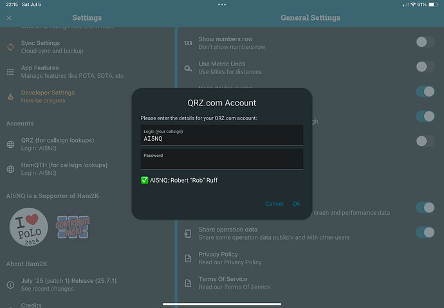Open HamQTH callsign lookups account
This screenshot has width=444, height=308.
point(88,169)
